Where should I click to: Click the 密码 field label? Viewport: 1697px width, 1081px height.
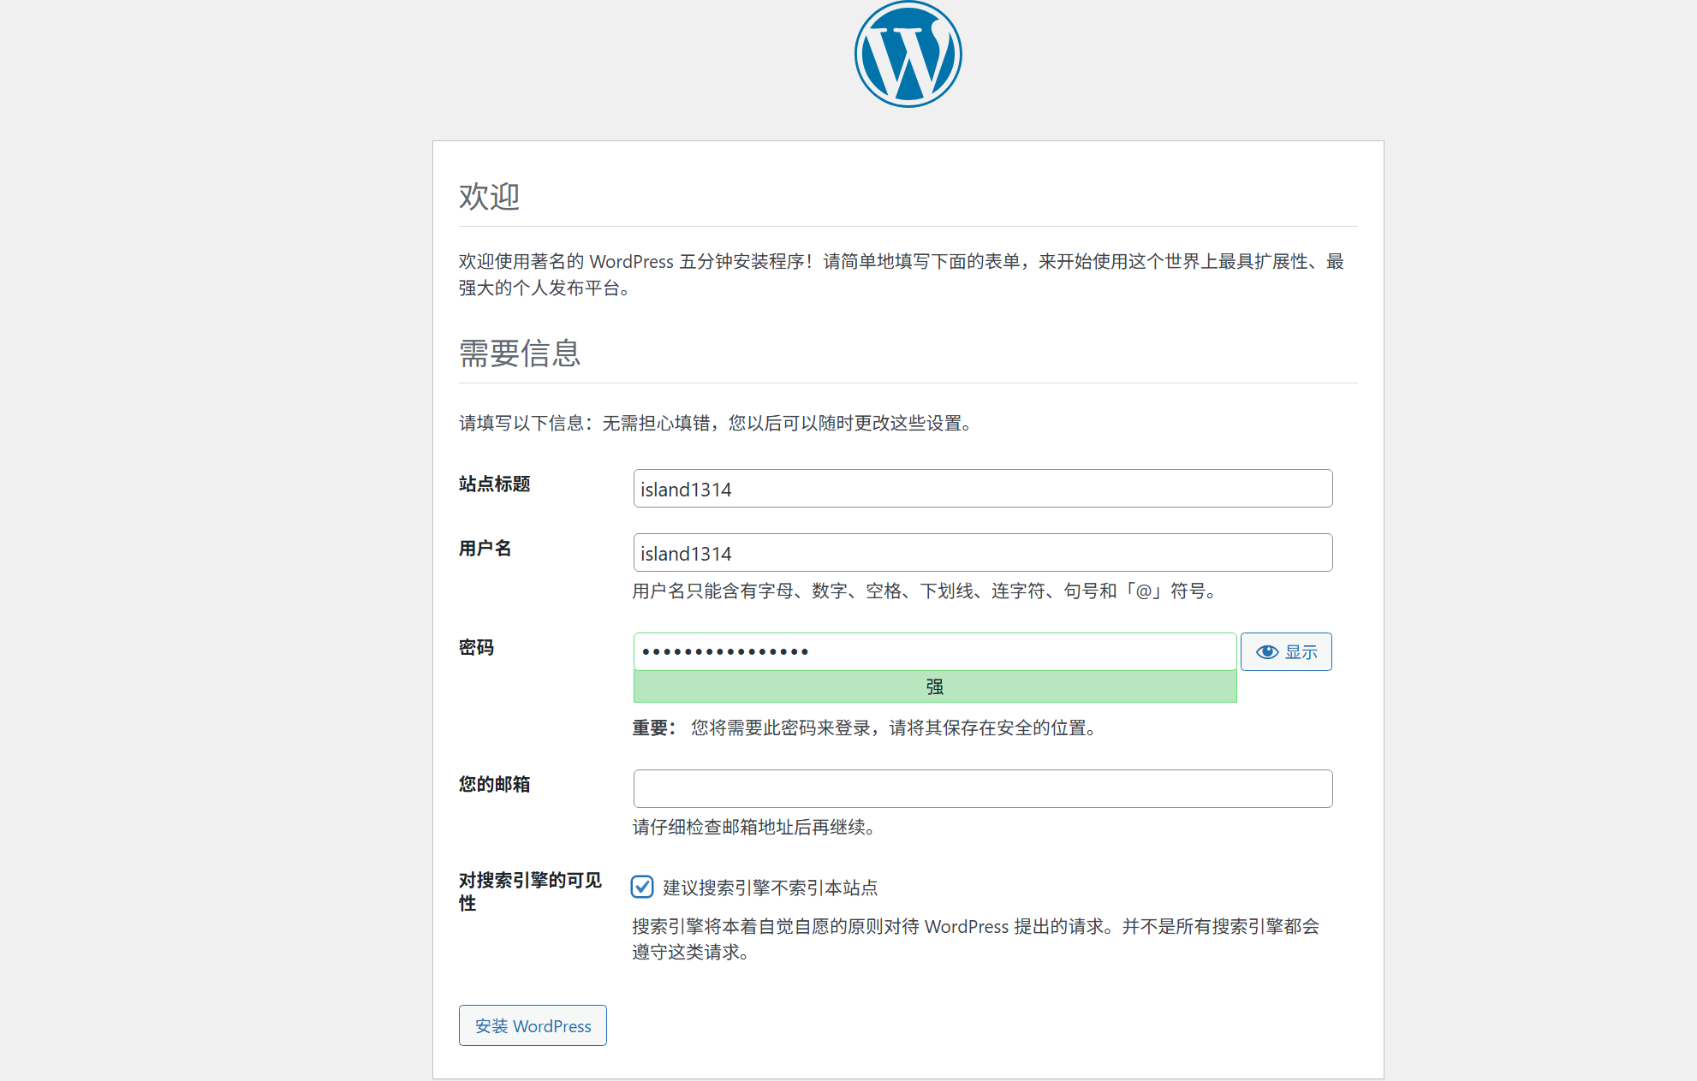coord(476,648)
